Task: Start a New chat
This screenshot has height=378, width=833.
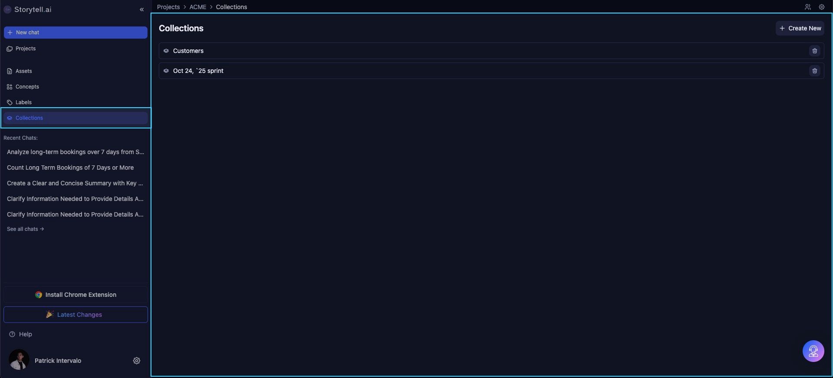Action: tap(75, 33)
